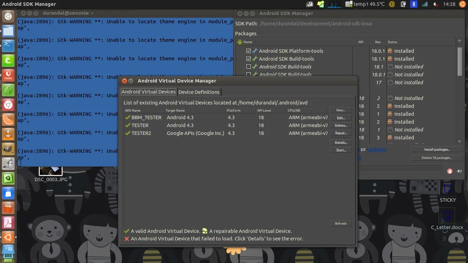Open the mail @ indicator
This screenshot has height=263, width=468.
392,4
